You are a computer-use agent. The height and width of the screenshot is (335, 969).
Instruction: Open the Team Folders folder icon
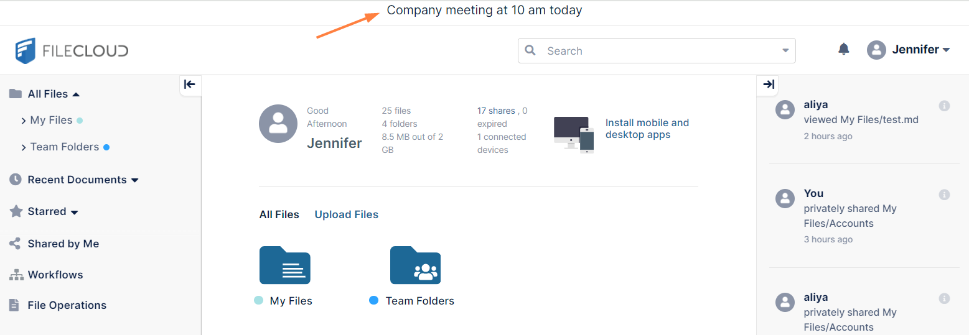(415, 265)
